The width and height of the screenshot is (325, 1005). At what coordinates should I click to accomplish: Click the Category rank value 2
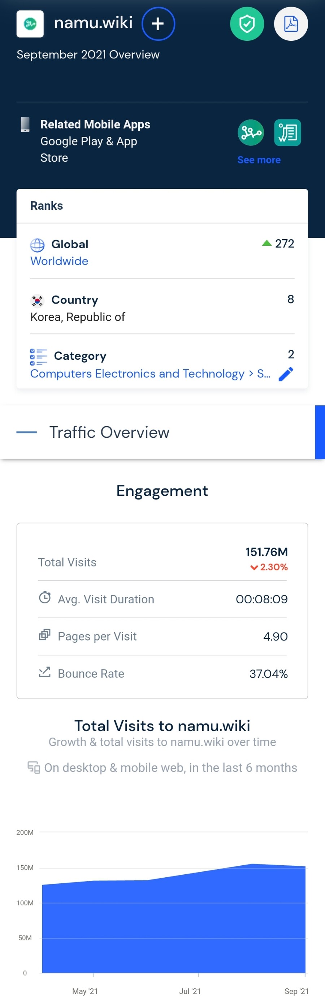[x=291, y=354]
